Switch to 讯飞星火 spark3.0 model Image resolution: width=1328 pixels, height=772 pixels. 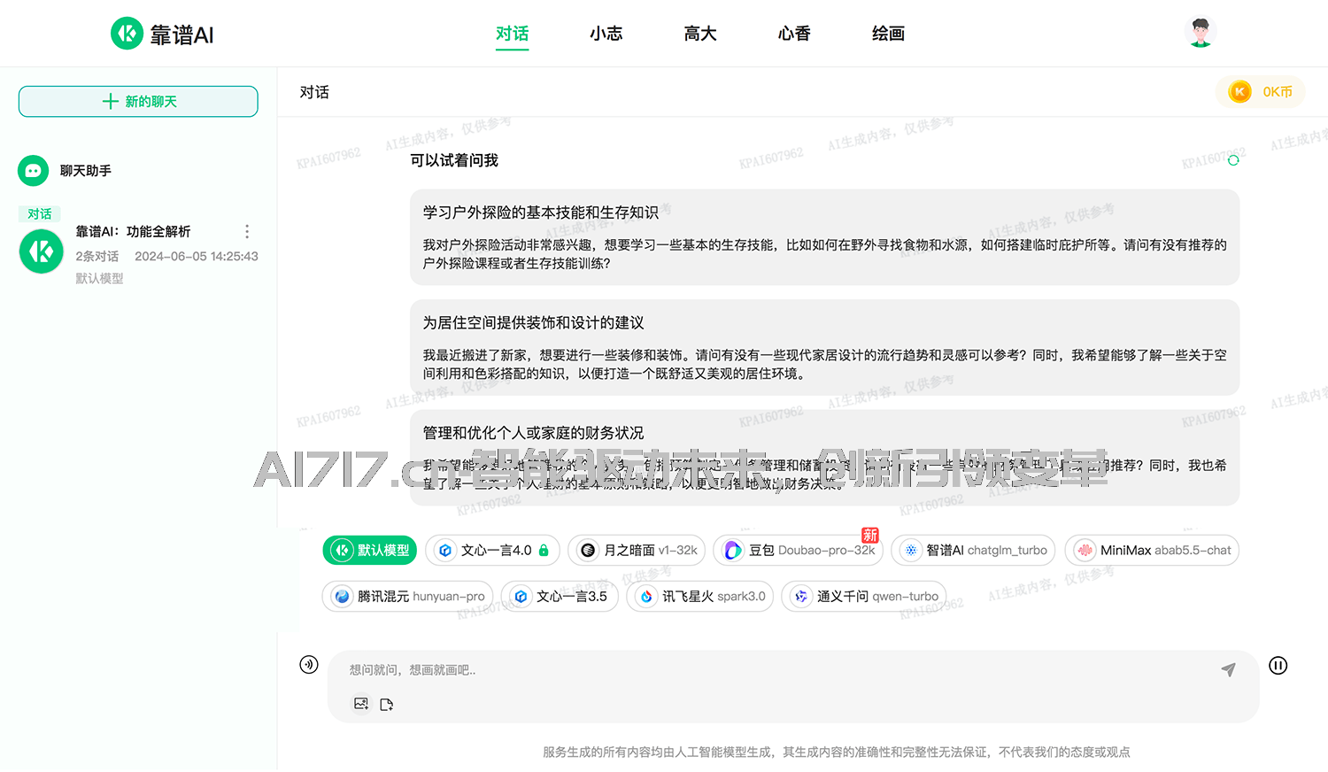[x=700, y=596]
